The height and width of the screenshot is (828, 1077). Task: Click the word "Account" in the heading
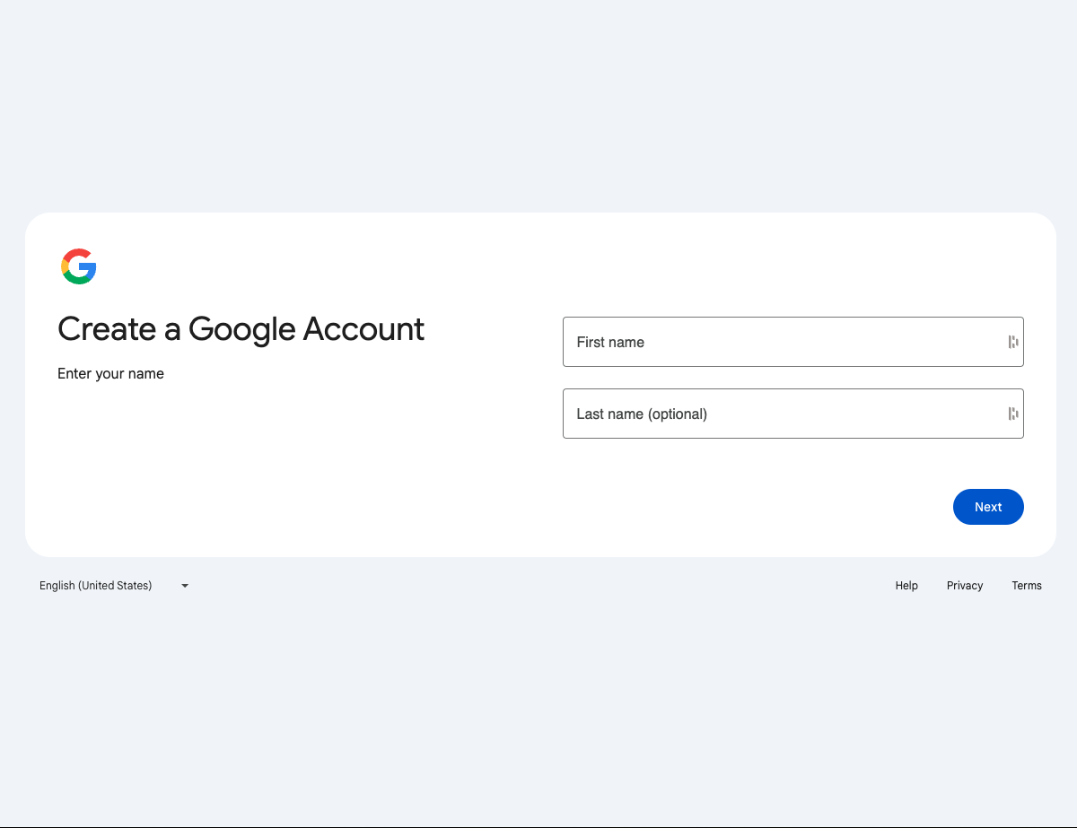pos(363,329)
